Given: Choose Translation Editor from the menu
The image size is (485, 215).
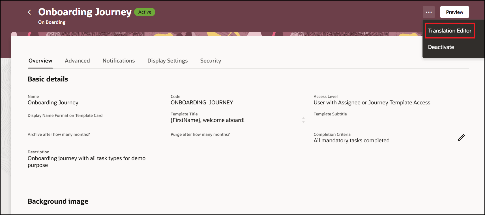Looking at the screenshot, I should pyautogui.click(x=450, y=31).
